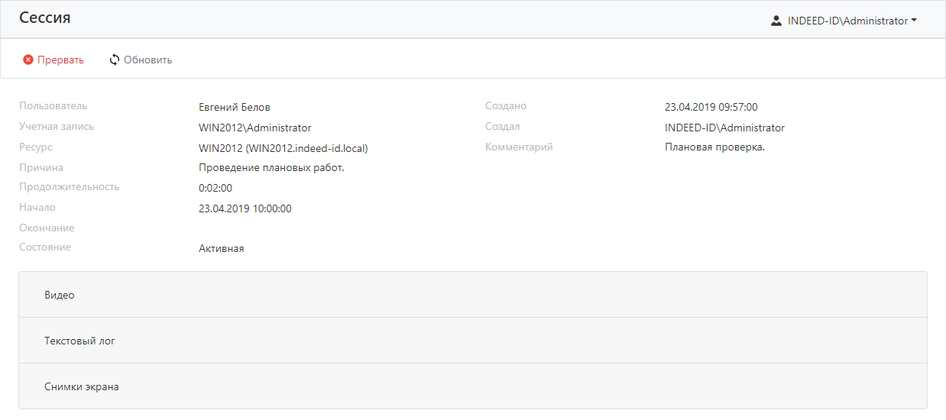946x420 pixels.
Task: Click the session state Активная
Action: point(222,249)
